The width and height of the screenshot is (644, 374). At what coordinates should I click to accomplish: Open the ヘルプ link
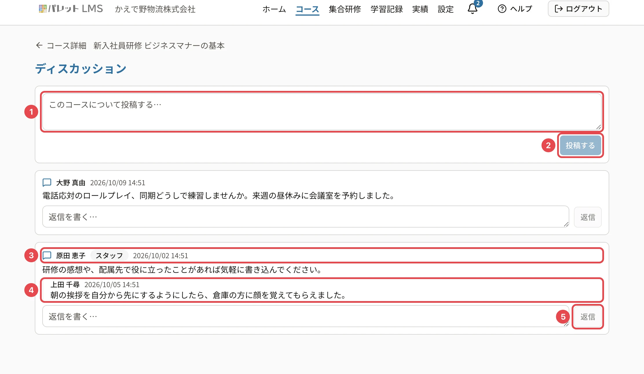515,9
